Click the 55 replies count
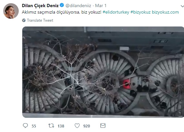This screenshot has height=132, width=184. [34, 126]
